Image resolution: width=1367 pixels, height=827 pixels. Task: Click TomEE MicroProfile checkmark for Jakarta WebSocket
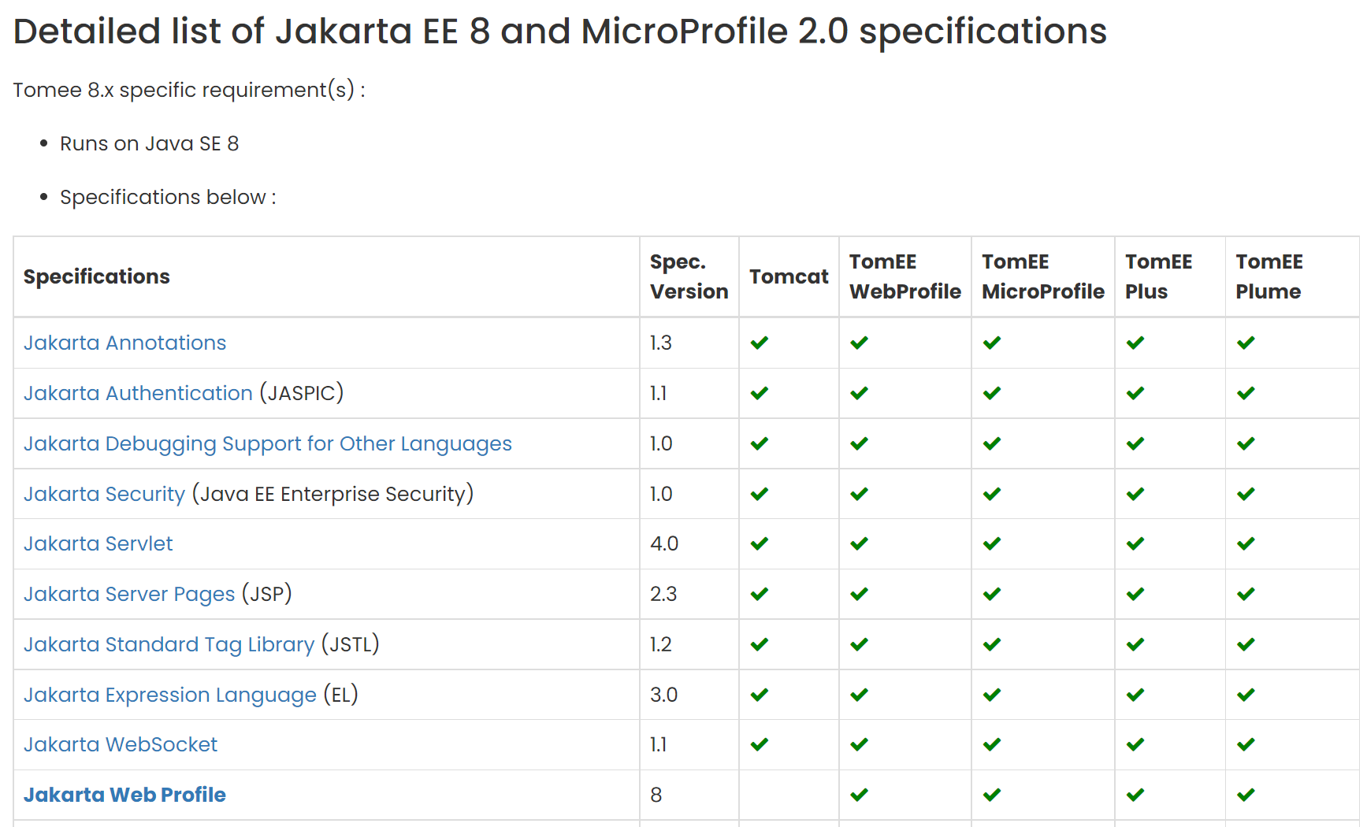[x=992, y=744]
